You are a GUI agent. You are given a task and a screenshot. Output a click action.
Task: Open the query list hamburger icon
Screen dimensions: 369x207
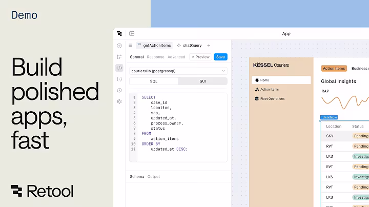click(130, 46)
